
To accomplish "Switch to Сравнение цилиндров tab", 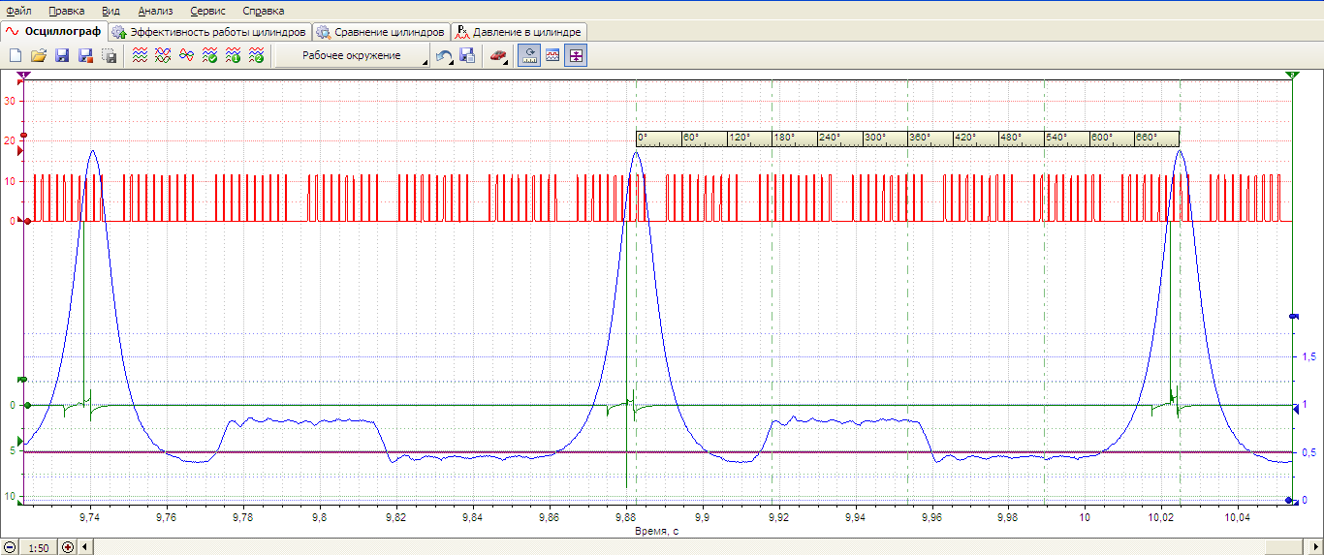I will 382,31.
